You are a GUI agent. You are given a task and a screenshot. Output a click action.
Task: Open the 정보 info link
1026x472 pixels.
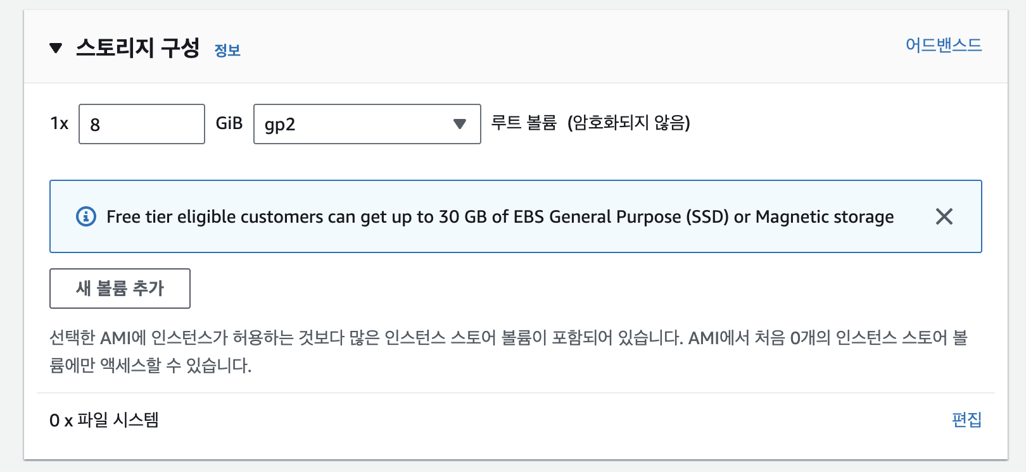pyautogui.click(x=227, y=50)
